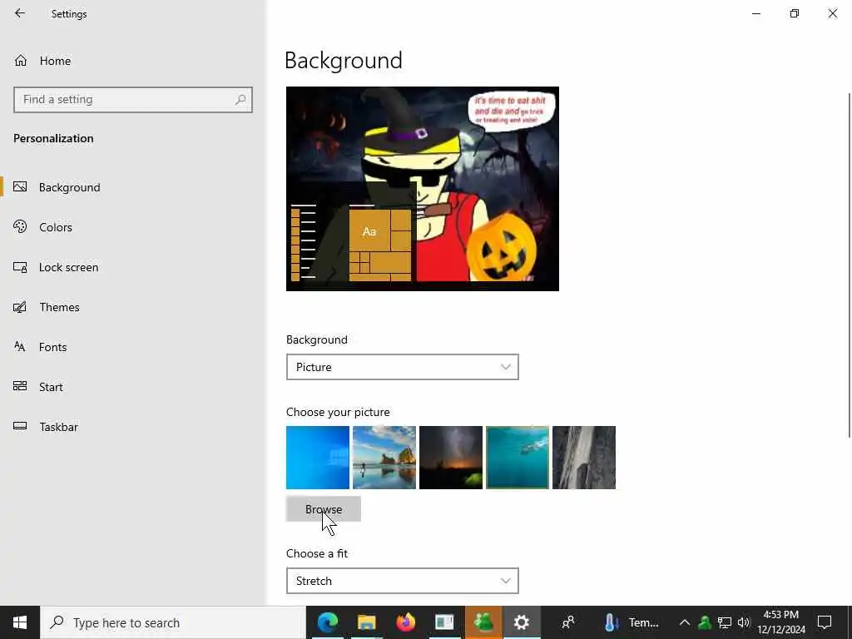Click the Browse button
This screenshot has width=852, height=639.
[x=324, y=509]
